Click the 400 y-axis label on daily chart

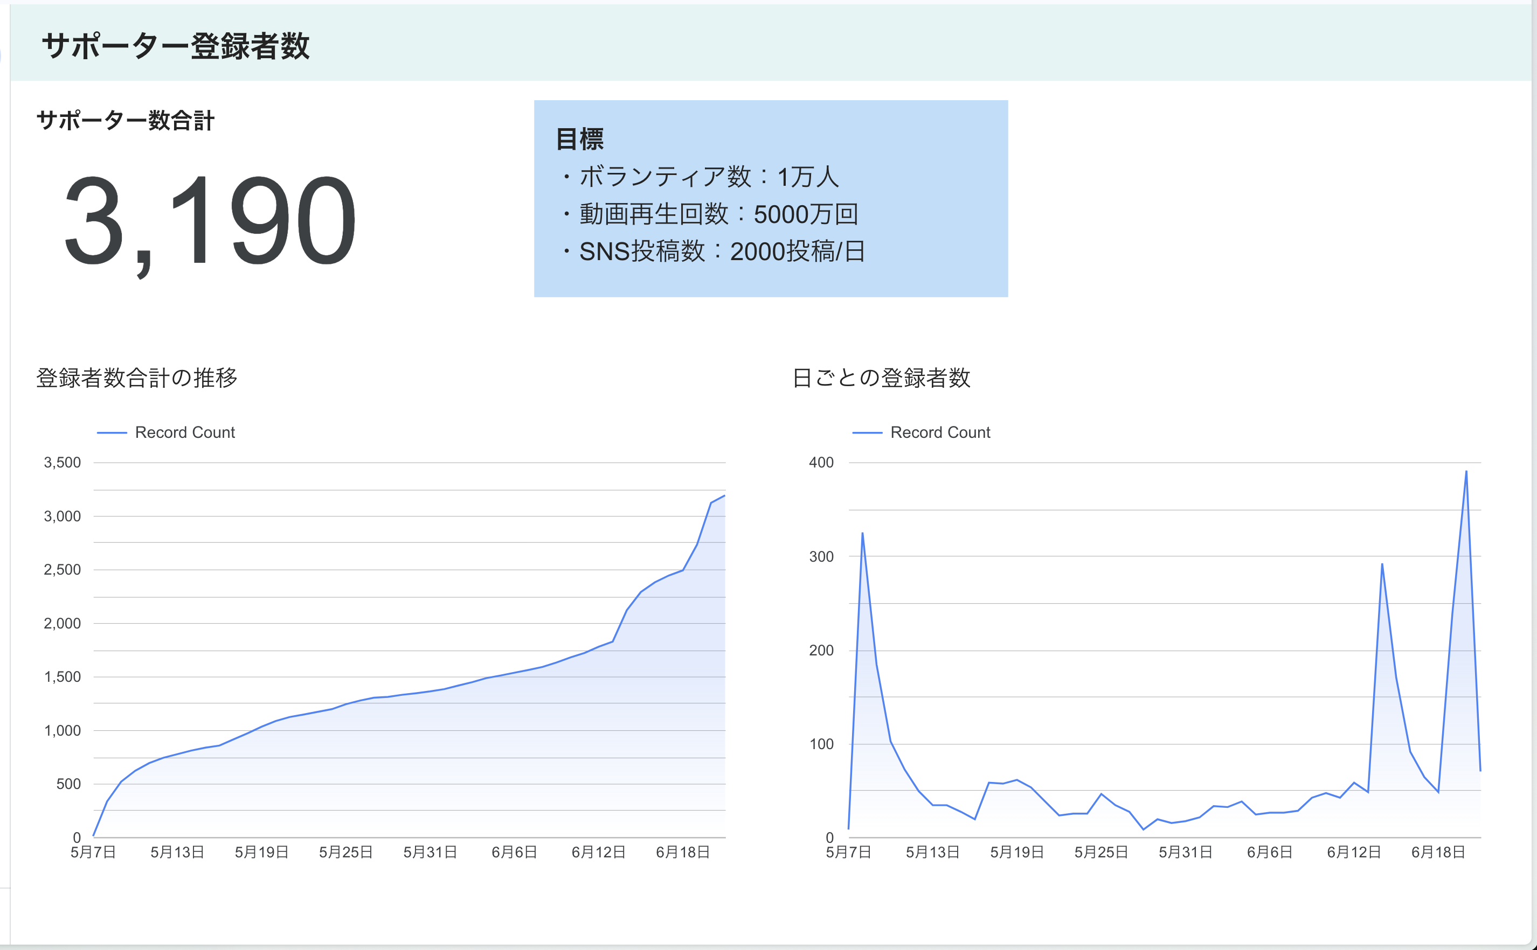pyautogui.click(x=821, y=463)
